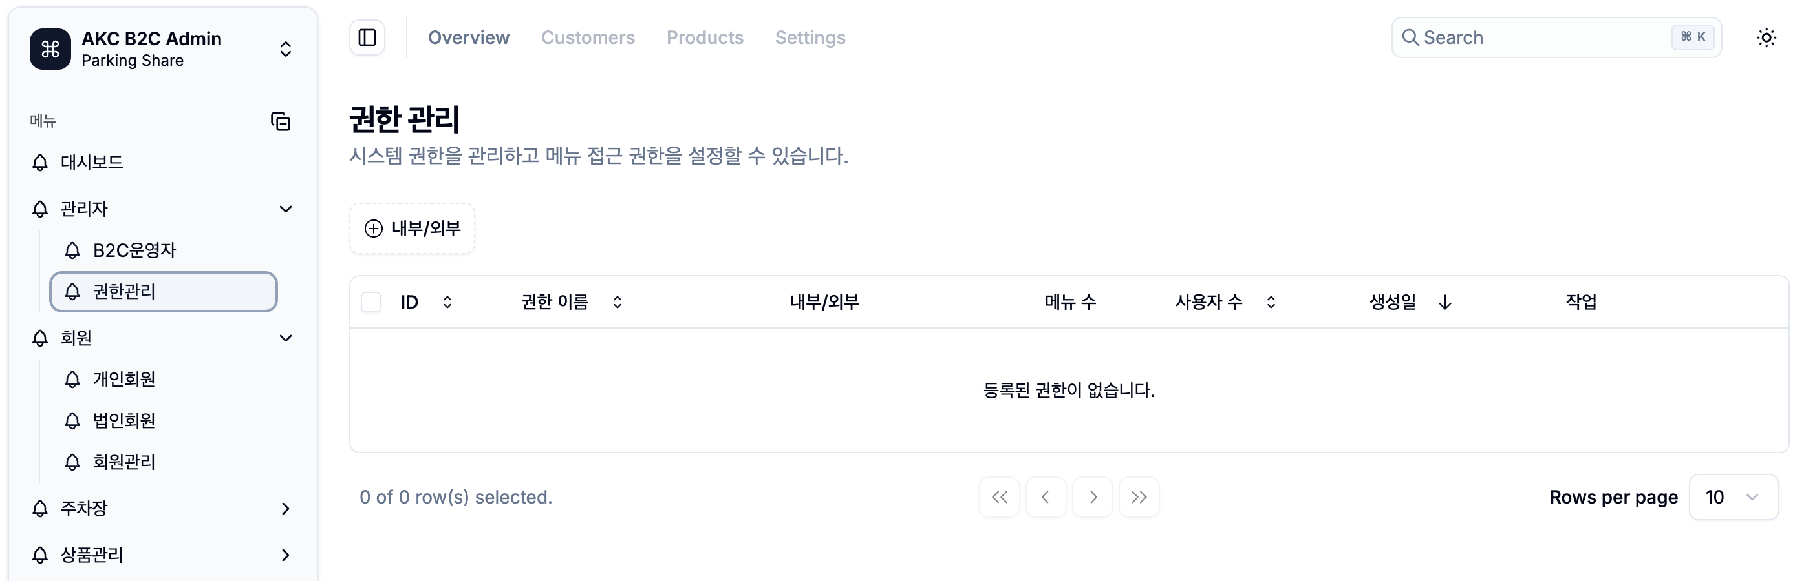1804x581 pixels.
Task: Open the Rows per page dropdown
Action: pyautogui.click(x=1734, y=497)
